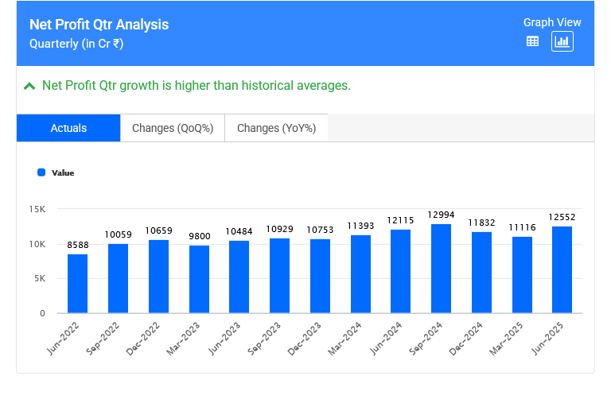Select the Mar-2024 bar with 11393
Screen dimensions: 611x399
point(360,273)
